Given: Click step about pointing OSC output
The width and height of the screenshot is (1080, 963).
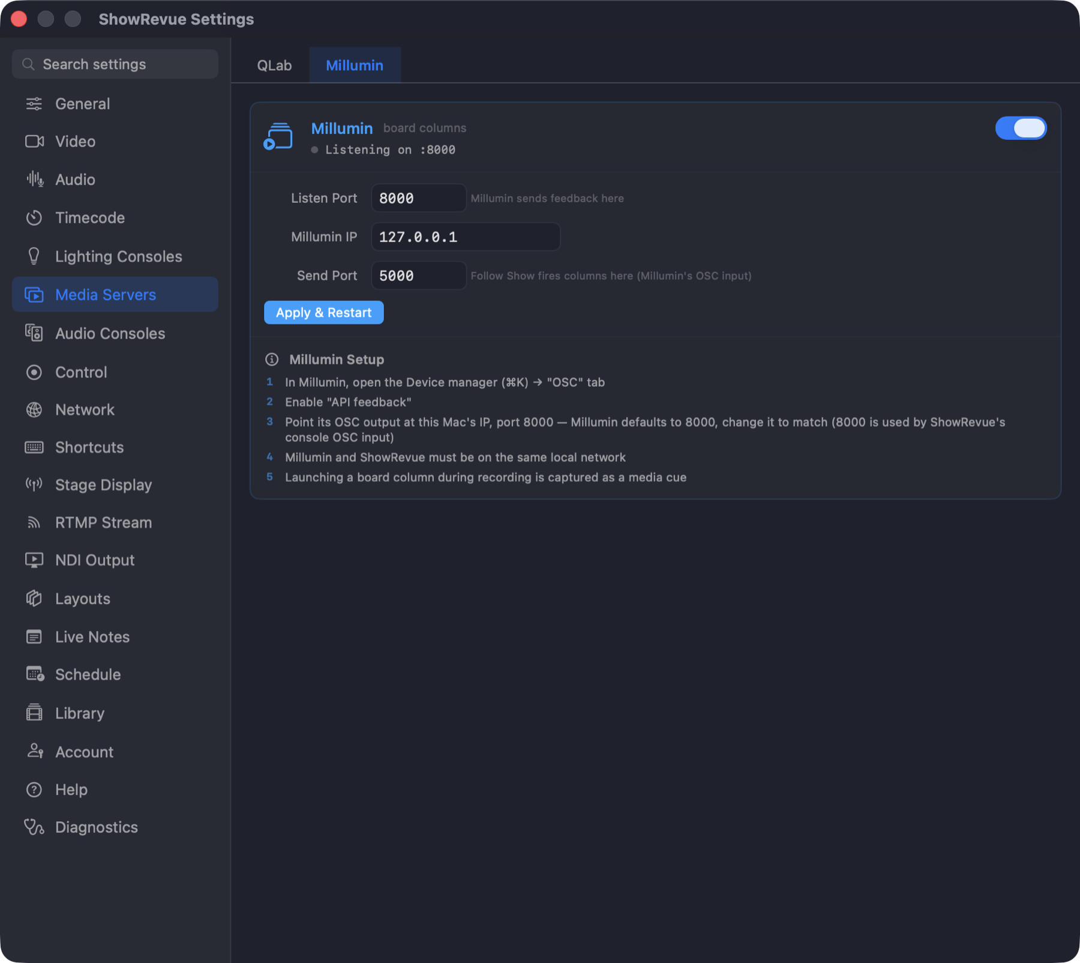Looking at the screenshot, I should pos(645,430).
